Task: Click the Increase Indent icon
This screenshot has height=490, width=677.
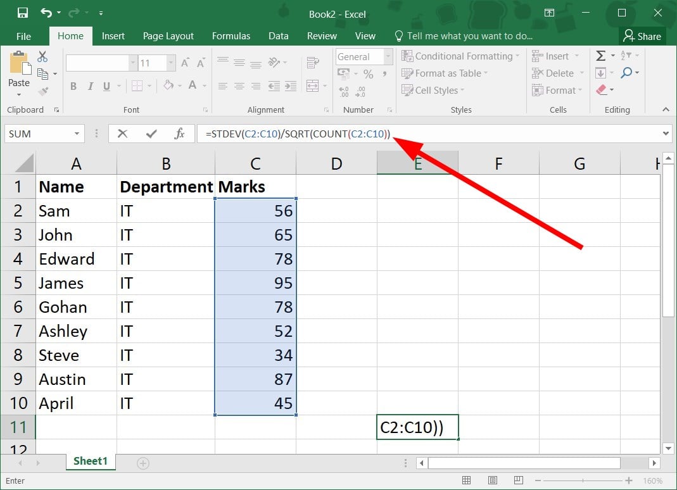Action: 291,86
